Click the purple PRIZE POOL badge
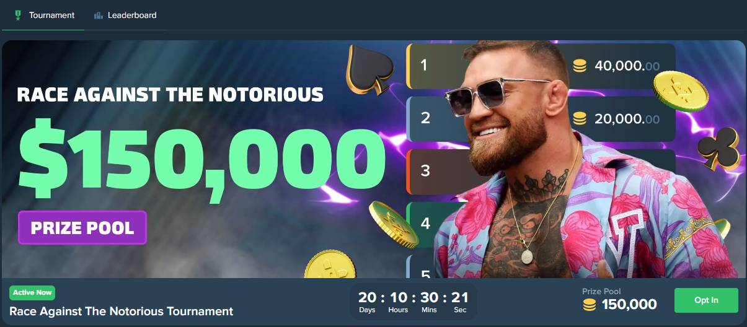Screen dimensions: 747x327 point(82,228)
